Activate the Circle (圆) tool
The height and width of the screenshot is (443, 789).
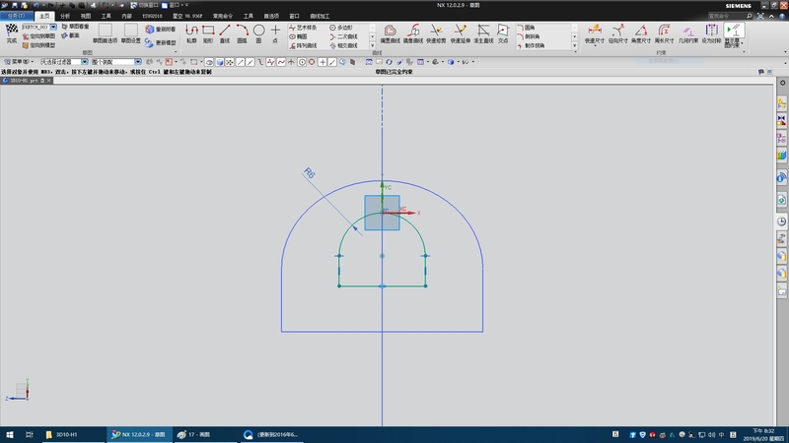(259, 32)
